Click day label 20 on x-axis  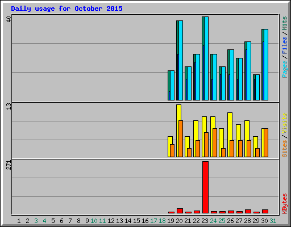(x=179, y=221)
